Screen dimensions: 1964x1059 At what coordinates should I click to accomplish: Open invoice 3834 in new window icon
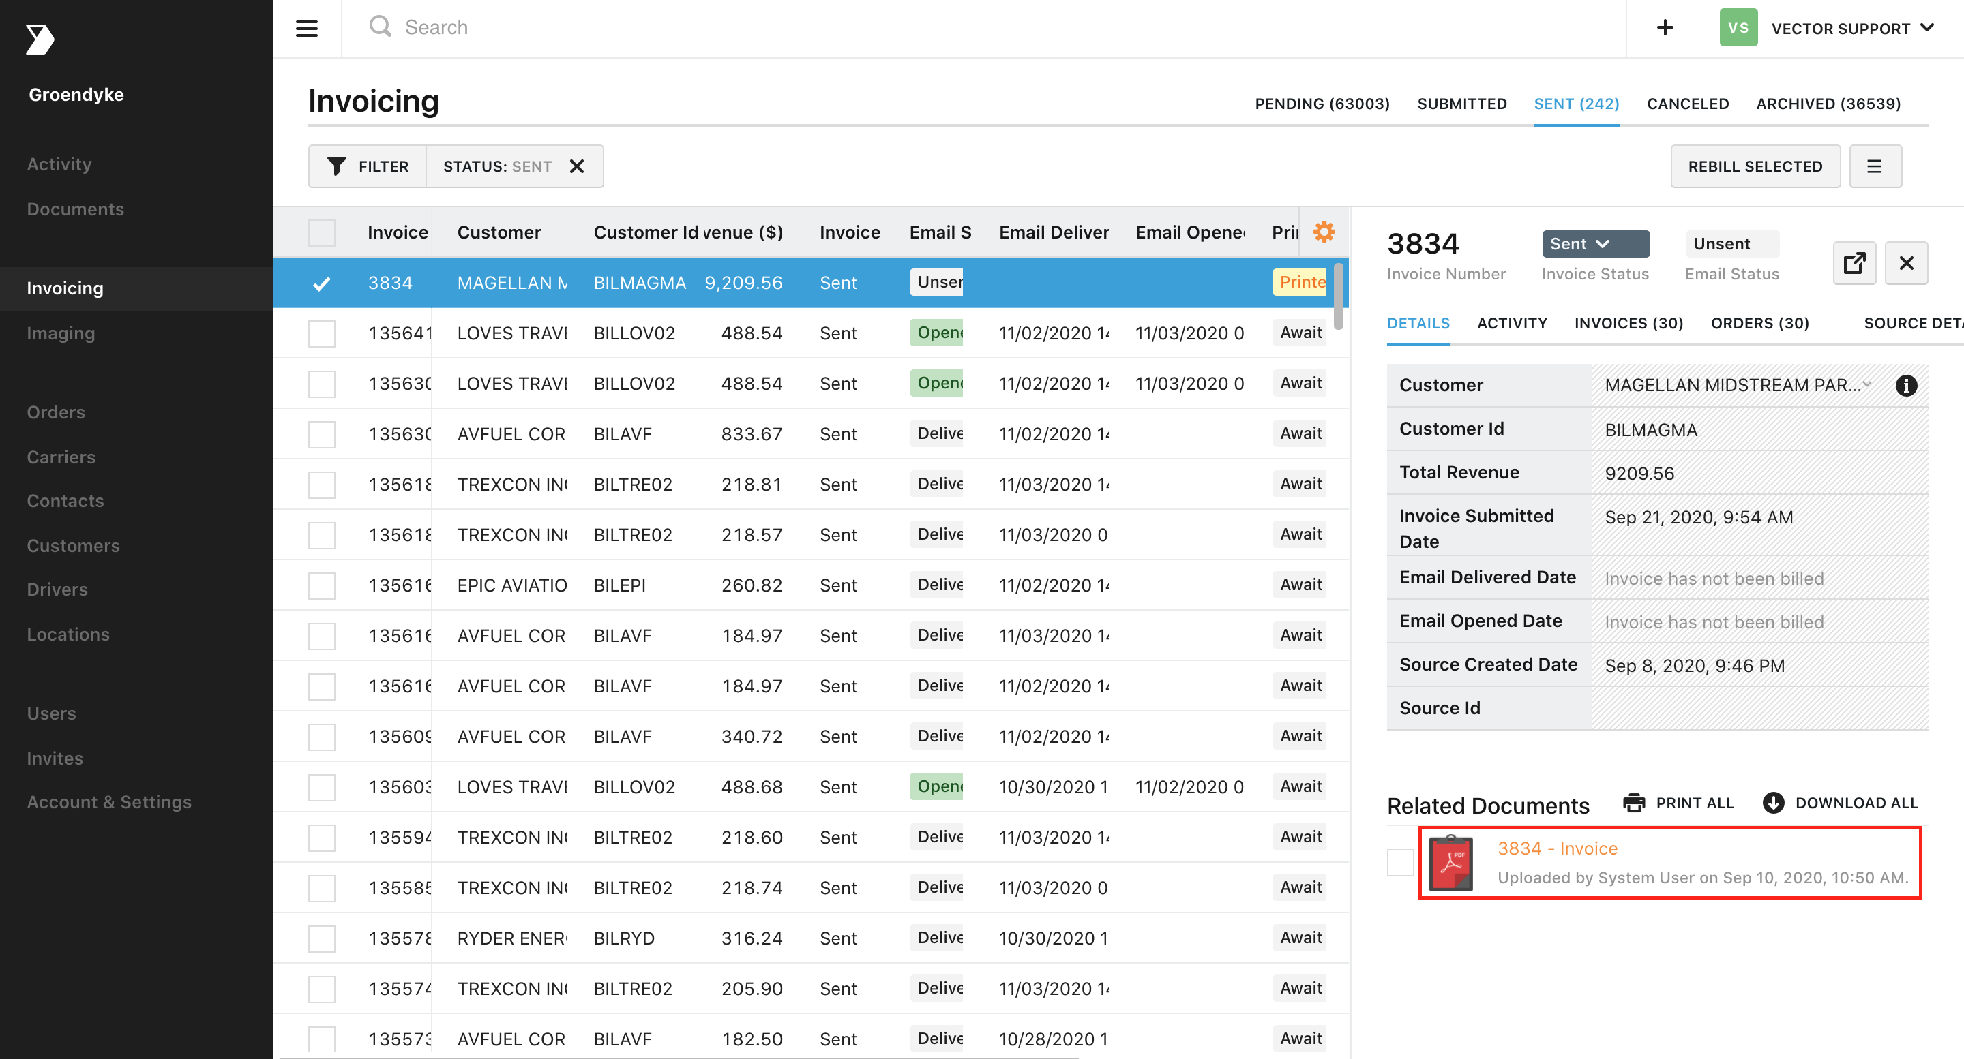[1854, 263]
